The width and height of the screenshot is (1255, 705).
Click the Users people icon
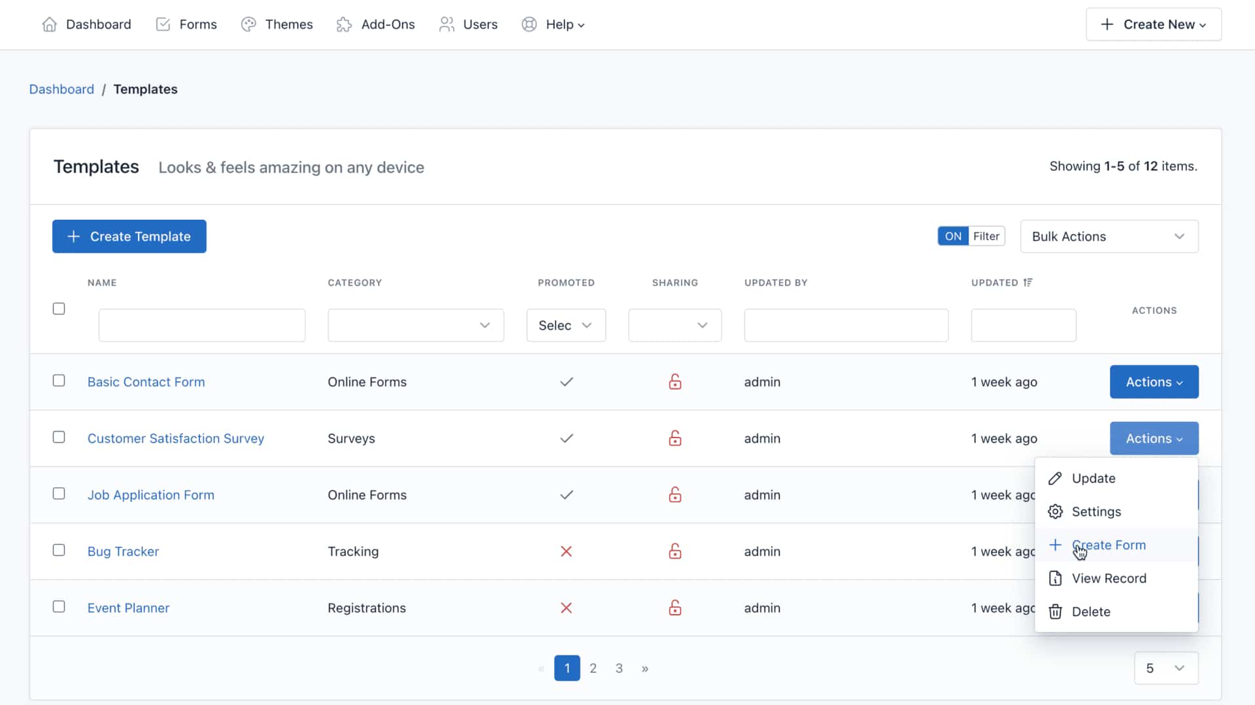coord(446,25)
